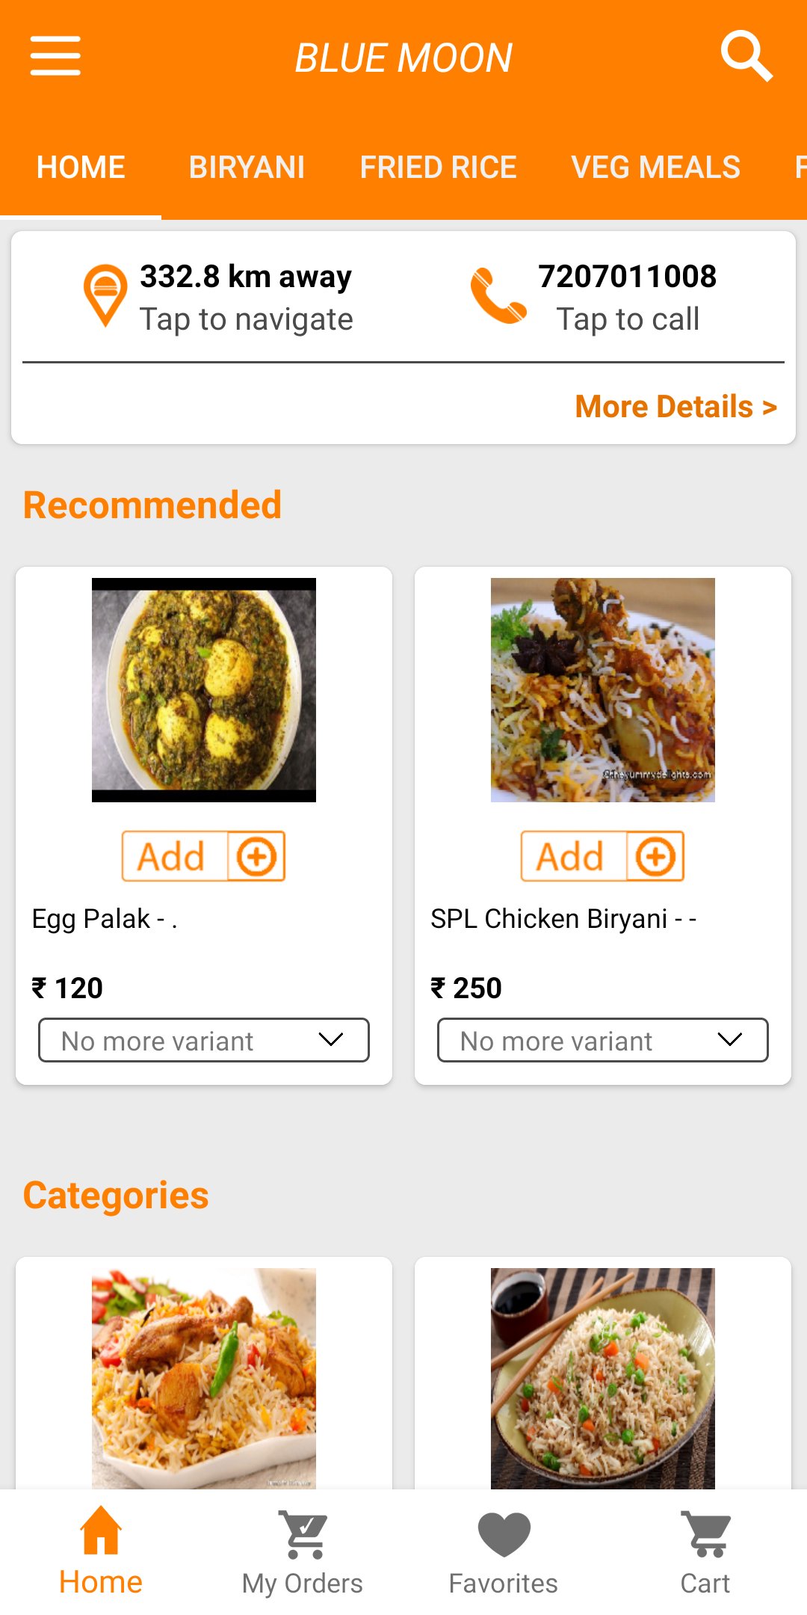Open More Details link

(x=675, y=407)
